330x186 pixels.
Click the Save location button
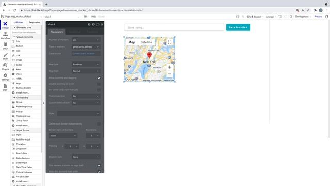point(238,27)
